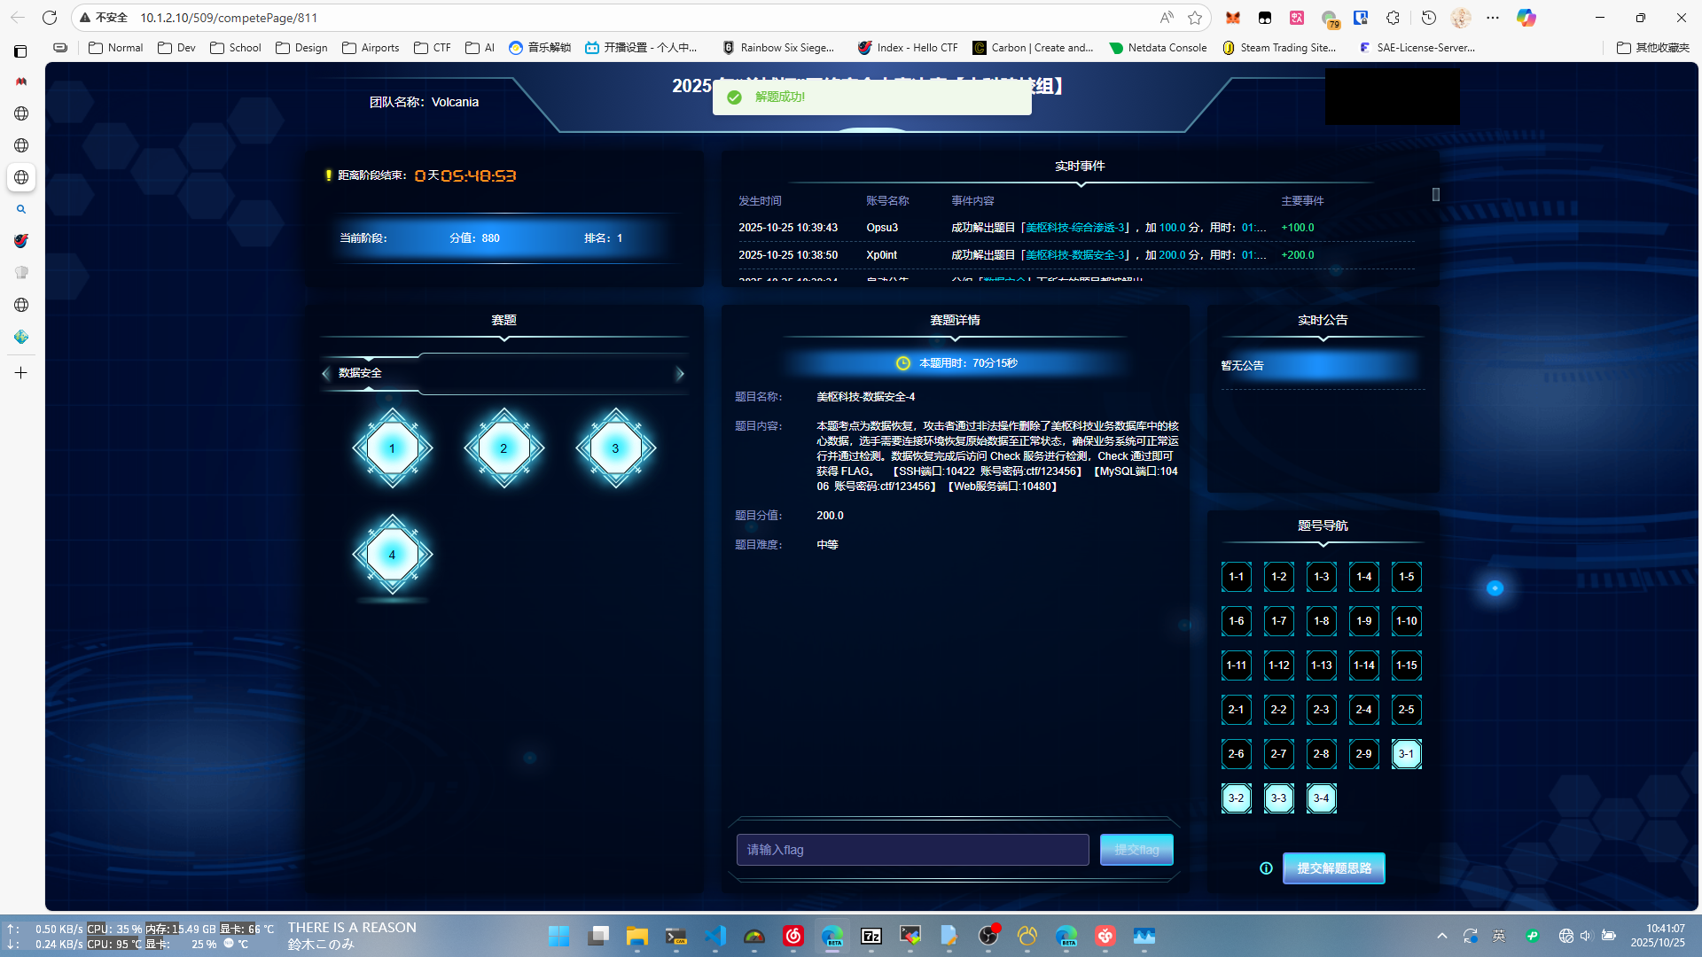Click the info icon beside 提交解题思路
Image resolution: width=1702 pixels, height=957 pixels.
pyautogui.click(x=1266, y=868)
